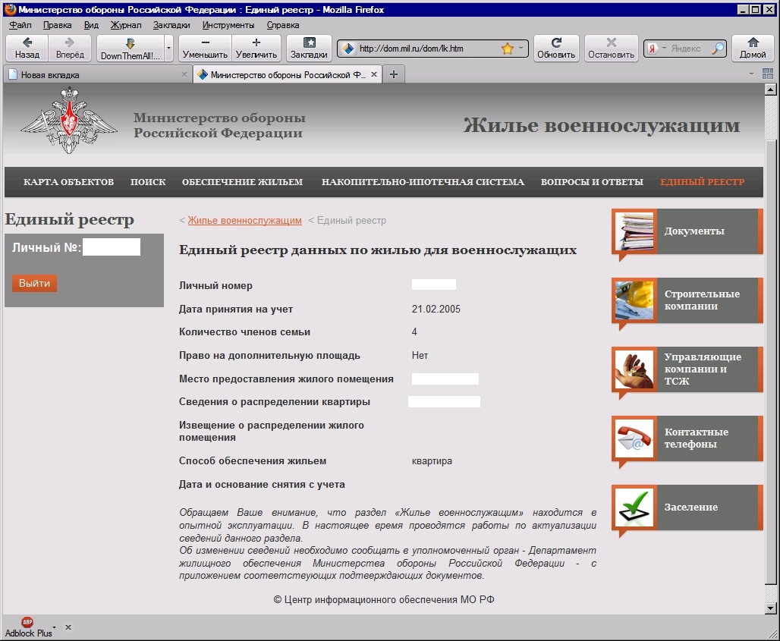Follow the Жилье военнослужащим breadcrumb link
The width and height of the screenshot is (780, 641).
[x=244, y=221]
